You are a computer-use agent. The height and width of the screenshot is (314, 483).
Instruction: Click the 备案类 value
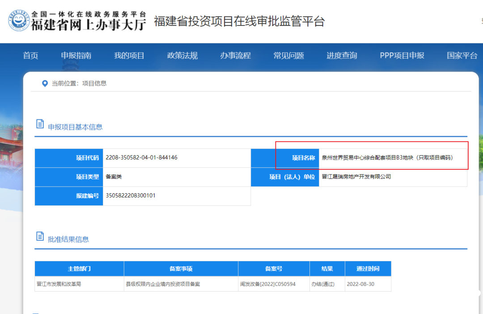pos(114,177)
